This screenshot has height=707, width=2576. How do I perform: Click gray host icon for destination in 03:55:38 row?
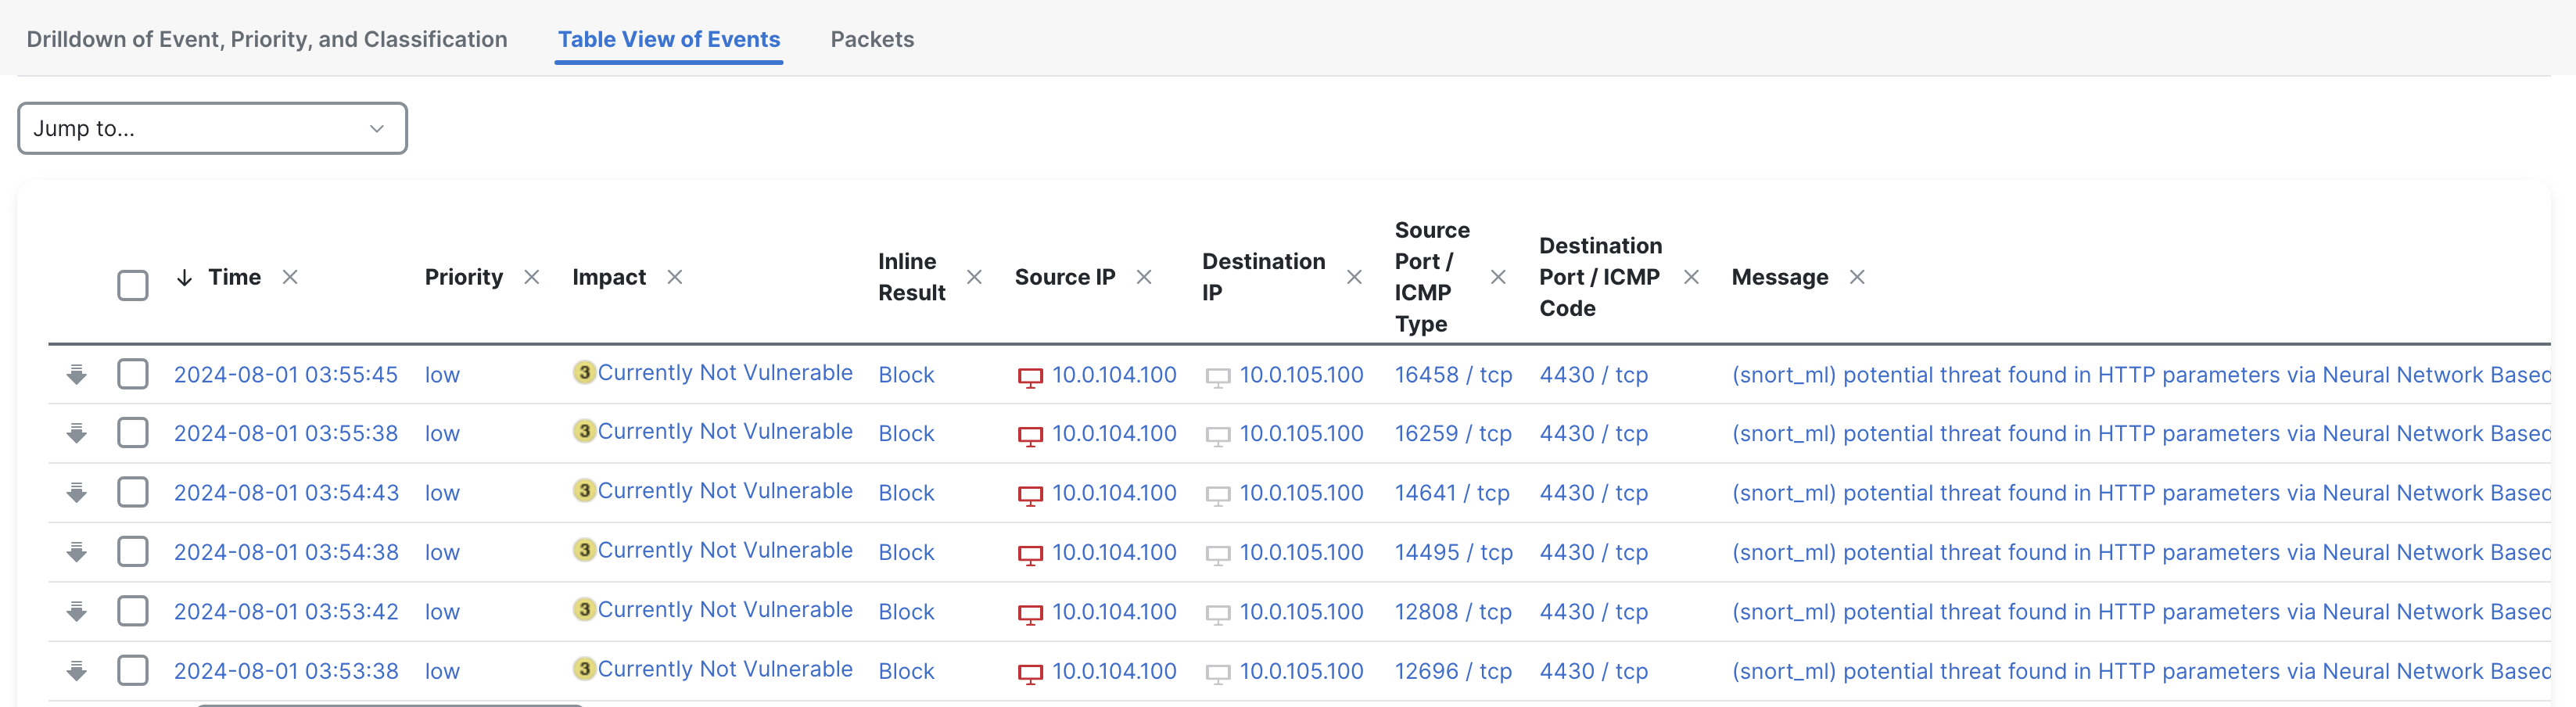pyautogui.click(x=1218, y=436)
